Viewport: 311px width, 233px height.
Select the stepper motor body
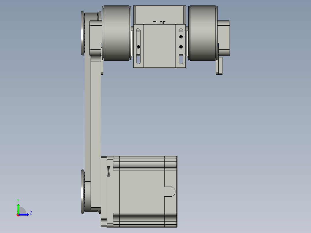pyautogui.click(x=142, y=191)
